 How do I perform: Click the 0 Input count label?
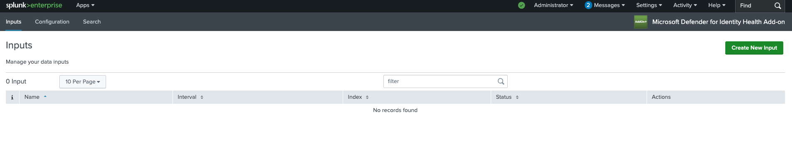click(x=16, y=81)
